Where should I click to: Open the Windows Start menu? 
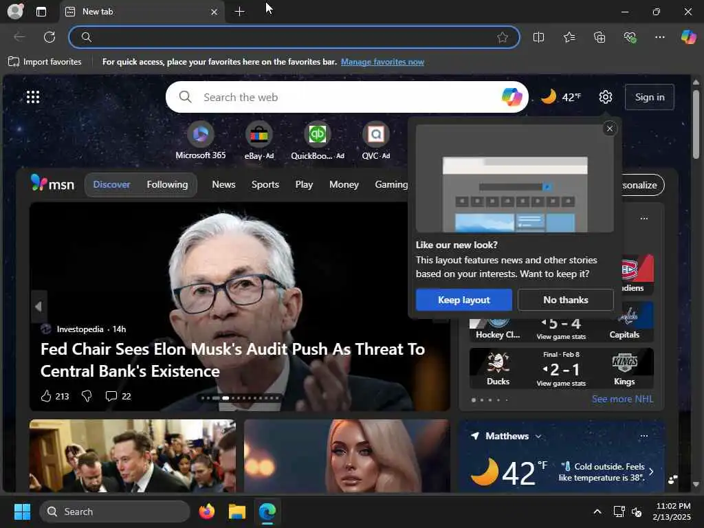22,511
